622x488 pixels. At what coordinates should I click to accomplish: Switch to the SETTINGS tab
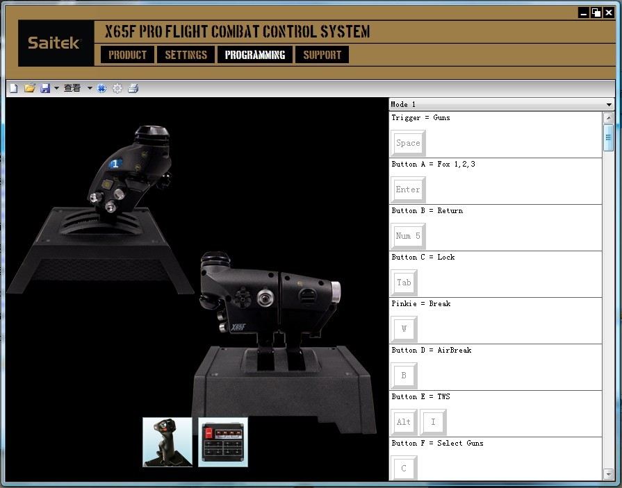pos(186,55)
